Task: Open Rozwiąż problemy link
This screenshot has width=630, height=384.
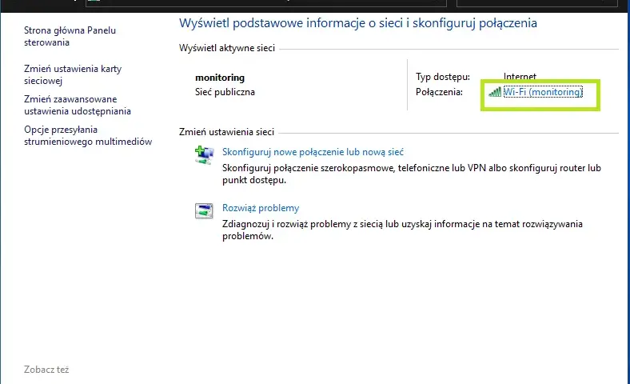Action: pos(261,208)
